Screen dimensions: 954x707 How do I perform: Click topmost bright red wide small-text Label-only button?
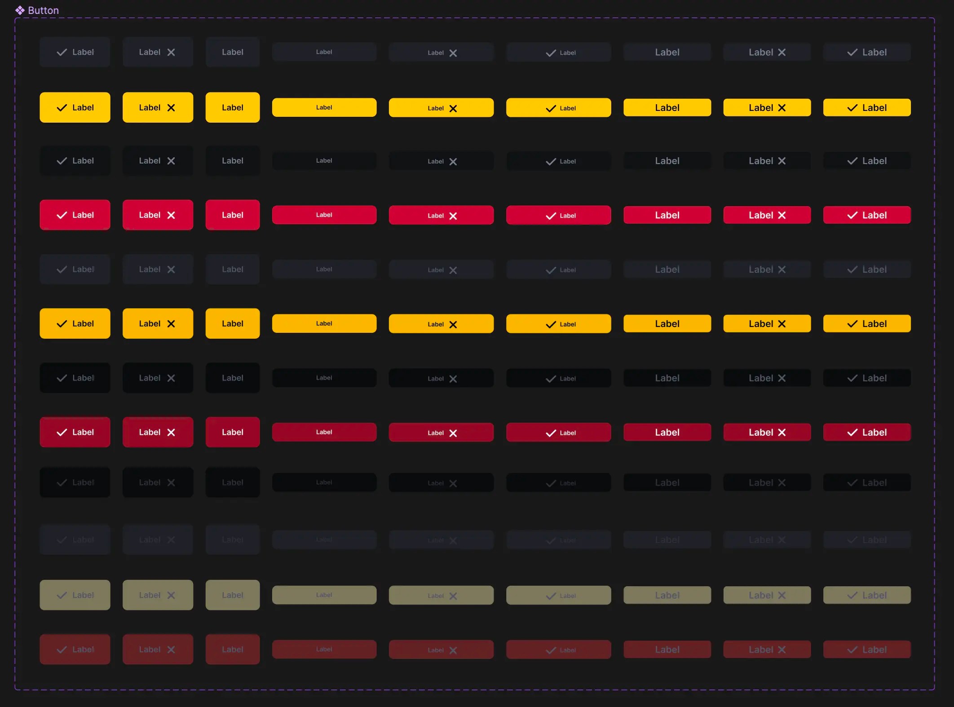click(324, 215)
